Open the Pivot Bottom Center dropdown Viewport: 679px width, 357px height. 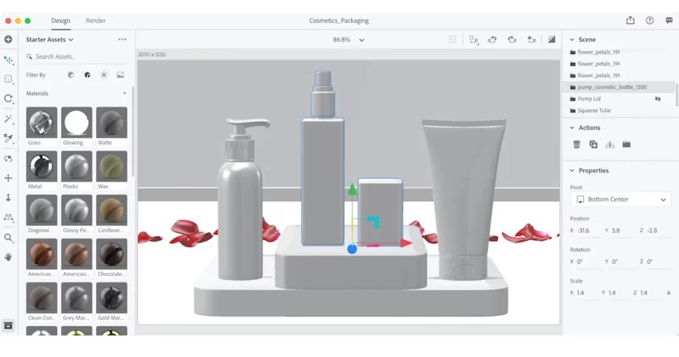pos(621,199)
